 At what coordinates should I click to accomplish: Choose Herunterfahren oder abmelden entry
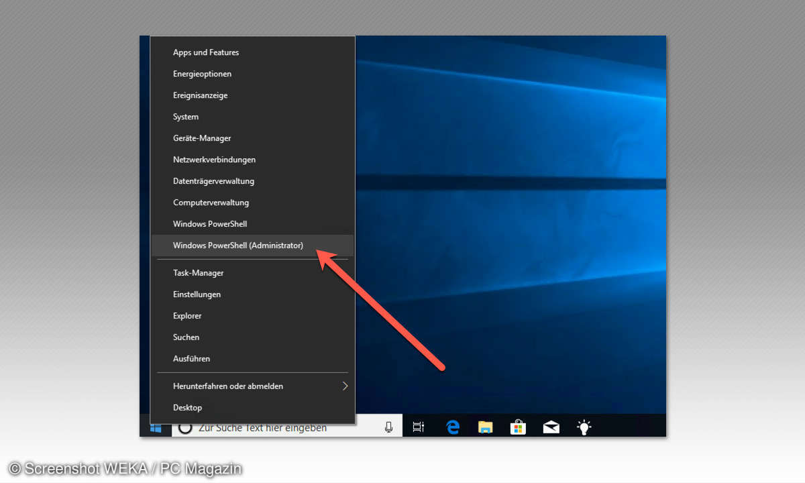point(252,386)
